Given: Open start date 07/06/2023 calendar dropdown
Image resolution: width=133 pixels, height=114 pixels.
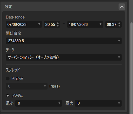Looking at the screenshot, I should click(x=39, y=24).
